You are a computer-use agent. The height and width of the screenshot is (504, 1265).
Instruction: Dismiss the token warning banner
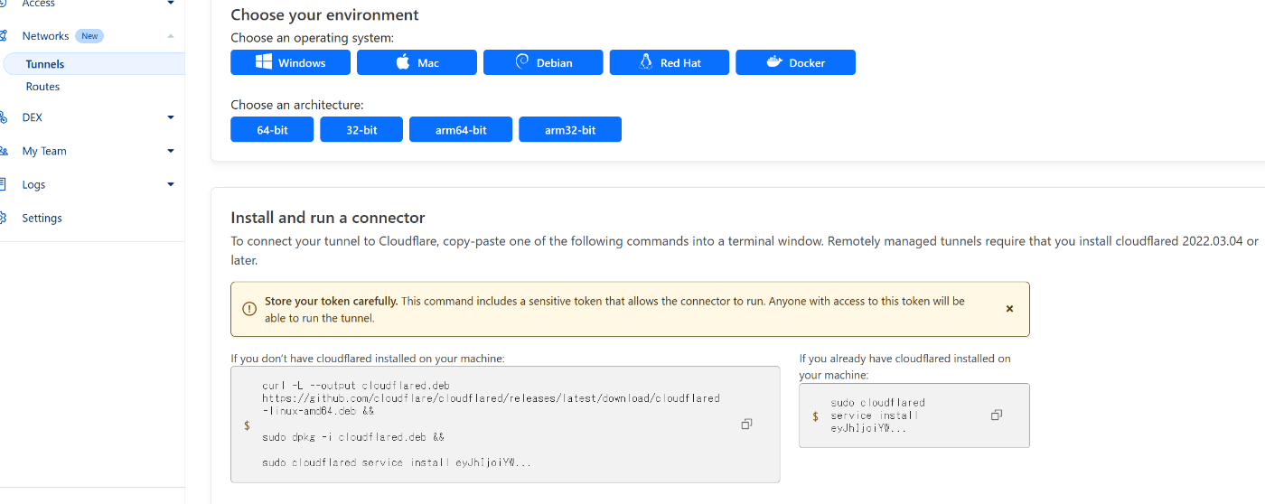(x=1009, y=309)
